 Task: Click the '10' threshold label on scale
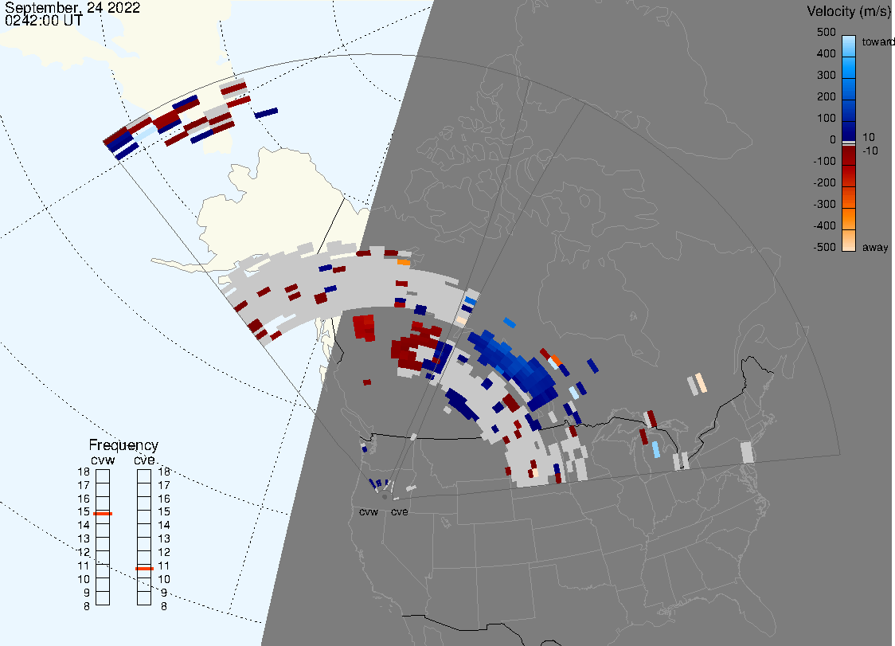[868, 137]
